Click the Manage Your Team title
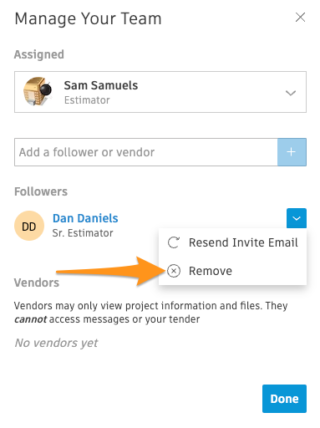The image size is (320, 428). (x=88, y=18)
